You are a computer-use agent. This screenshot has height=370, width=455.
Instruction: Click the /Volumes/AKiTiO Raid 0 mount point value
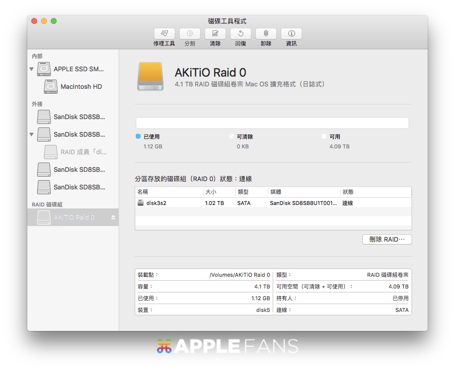[x=240, y=275]
